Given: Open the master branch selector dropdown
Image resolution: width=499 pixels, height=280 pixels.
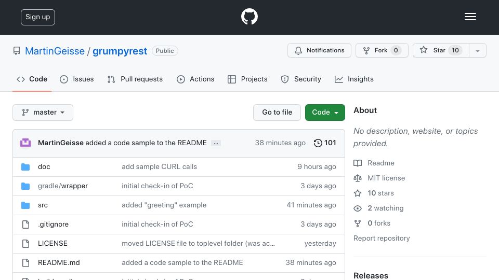Looking at the screenshot, I should click(x=43, y=113).
